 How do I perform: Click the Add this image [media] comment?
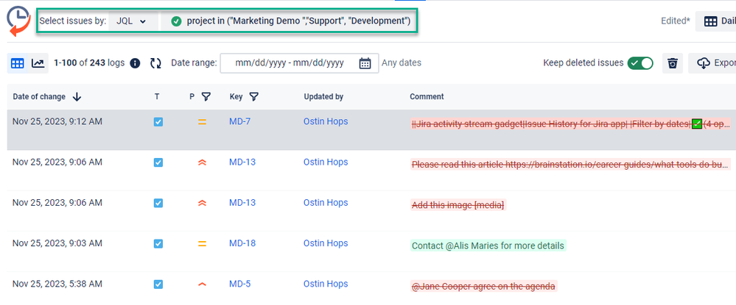[x=458, y=205]
